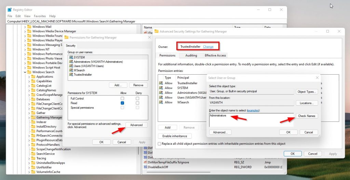The height and width of the screenshot is (180, 350).
Task: Collapse the Windows Search tree node
Action: (x=25, y=72)
